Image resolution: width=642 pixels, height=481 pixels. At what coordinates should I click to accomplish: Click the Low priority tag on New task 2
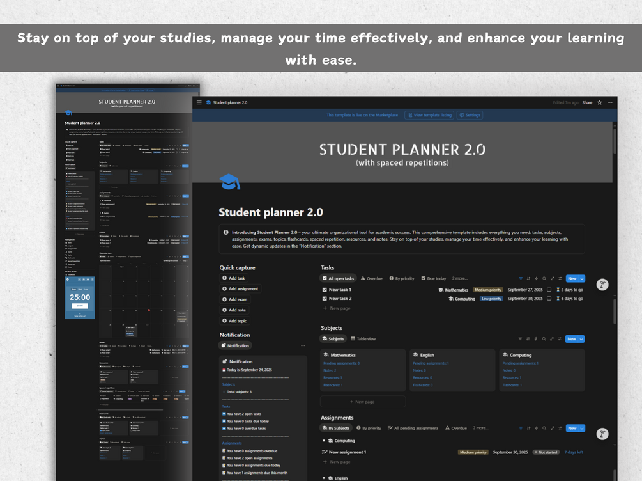[x=491, y=299]
